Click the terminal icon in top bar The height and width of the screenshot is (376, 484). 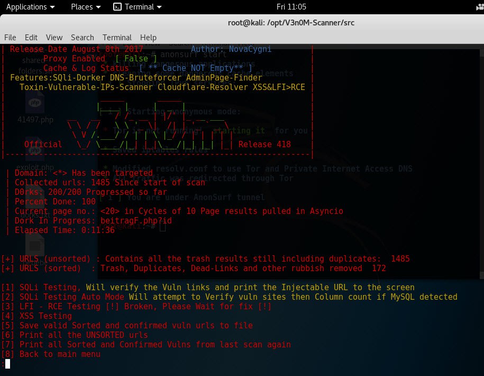117,7
